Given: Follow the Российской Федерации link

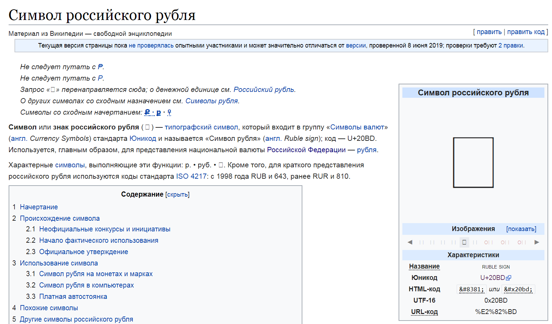Looking at the screenshot, I should coord(306,150).
